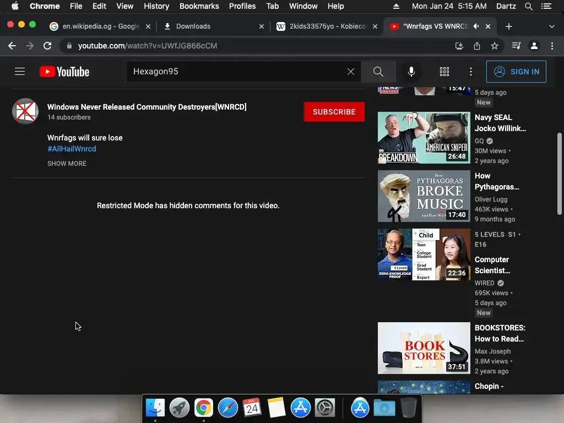Open the media controls icon in Chrome toolbar

click(516, 46)
